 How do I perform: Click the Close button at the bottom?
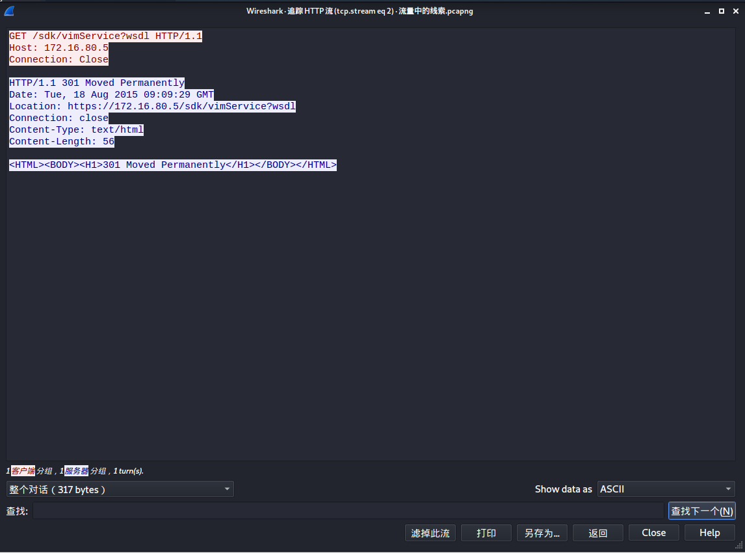click(654, 533)
